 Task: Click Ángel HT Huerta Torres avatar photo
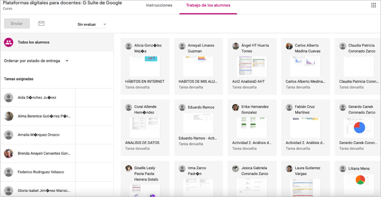pos(235,46)
